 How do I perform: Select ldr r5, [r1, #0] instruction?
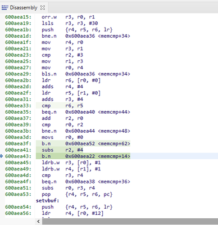coord(71,93)
